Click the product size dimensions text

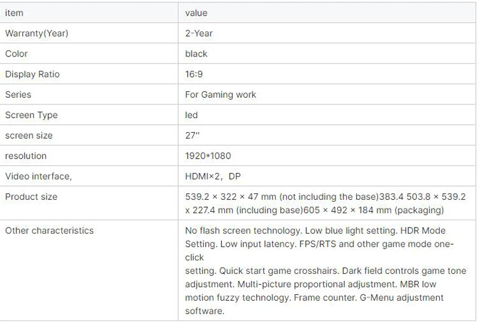pyautogui.click(x=324, y=203)
